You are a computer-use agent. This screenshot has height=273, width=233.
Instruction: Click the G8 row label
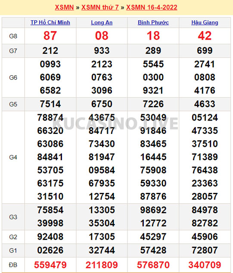(x=13, y=36)
